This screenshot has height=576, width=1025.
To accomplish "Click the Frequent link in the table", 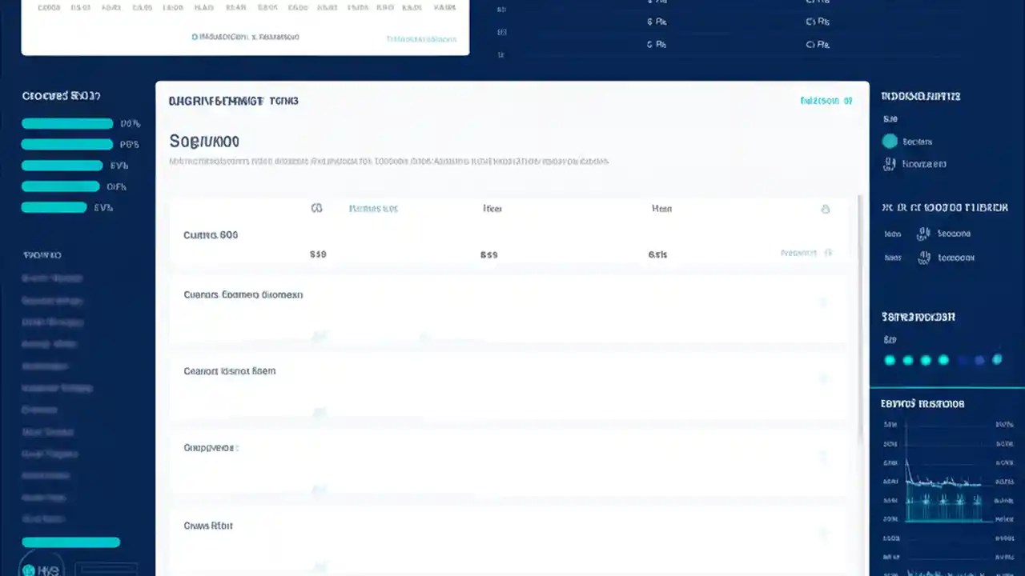I will pos(798,253).
